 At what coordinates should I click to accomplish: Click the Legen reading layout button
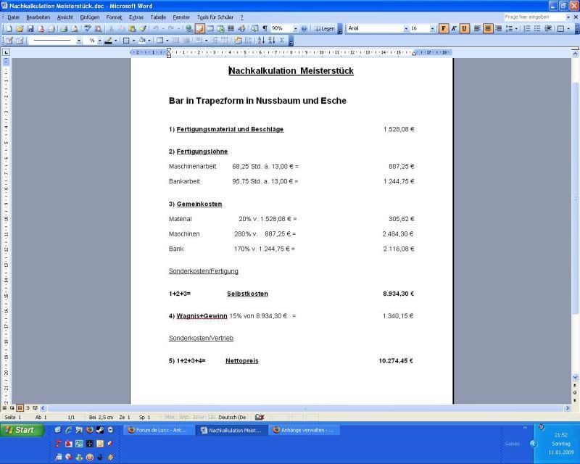324,28
